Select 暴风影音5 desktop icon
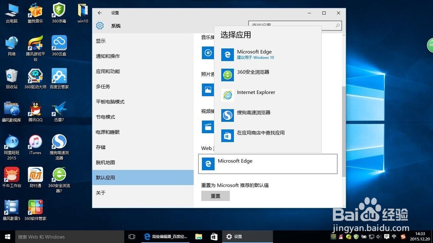The height and width of the screenshot is (243, 433). (x=12, y=210)
